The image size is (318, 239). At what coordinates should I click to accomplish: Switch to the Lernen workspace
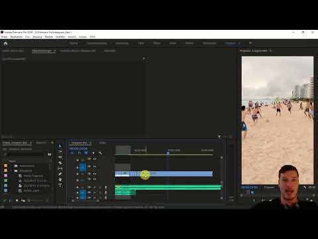[x=74, y=43]
